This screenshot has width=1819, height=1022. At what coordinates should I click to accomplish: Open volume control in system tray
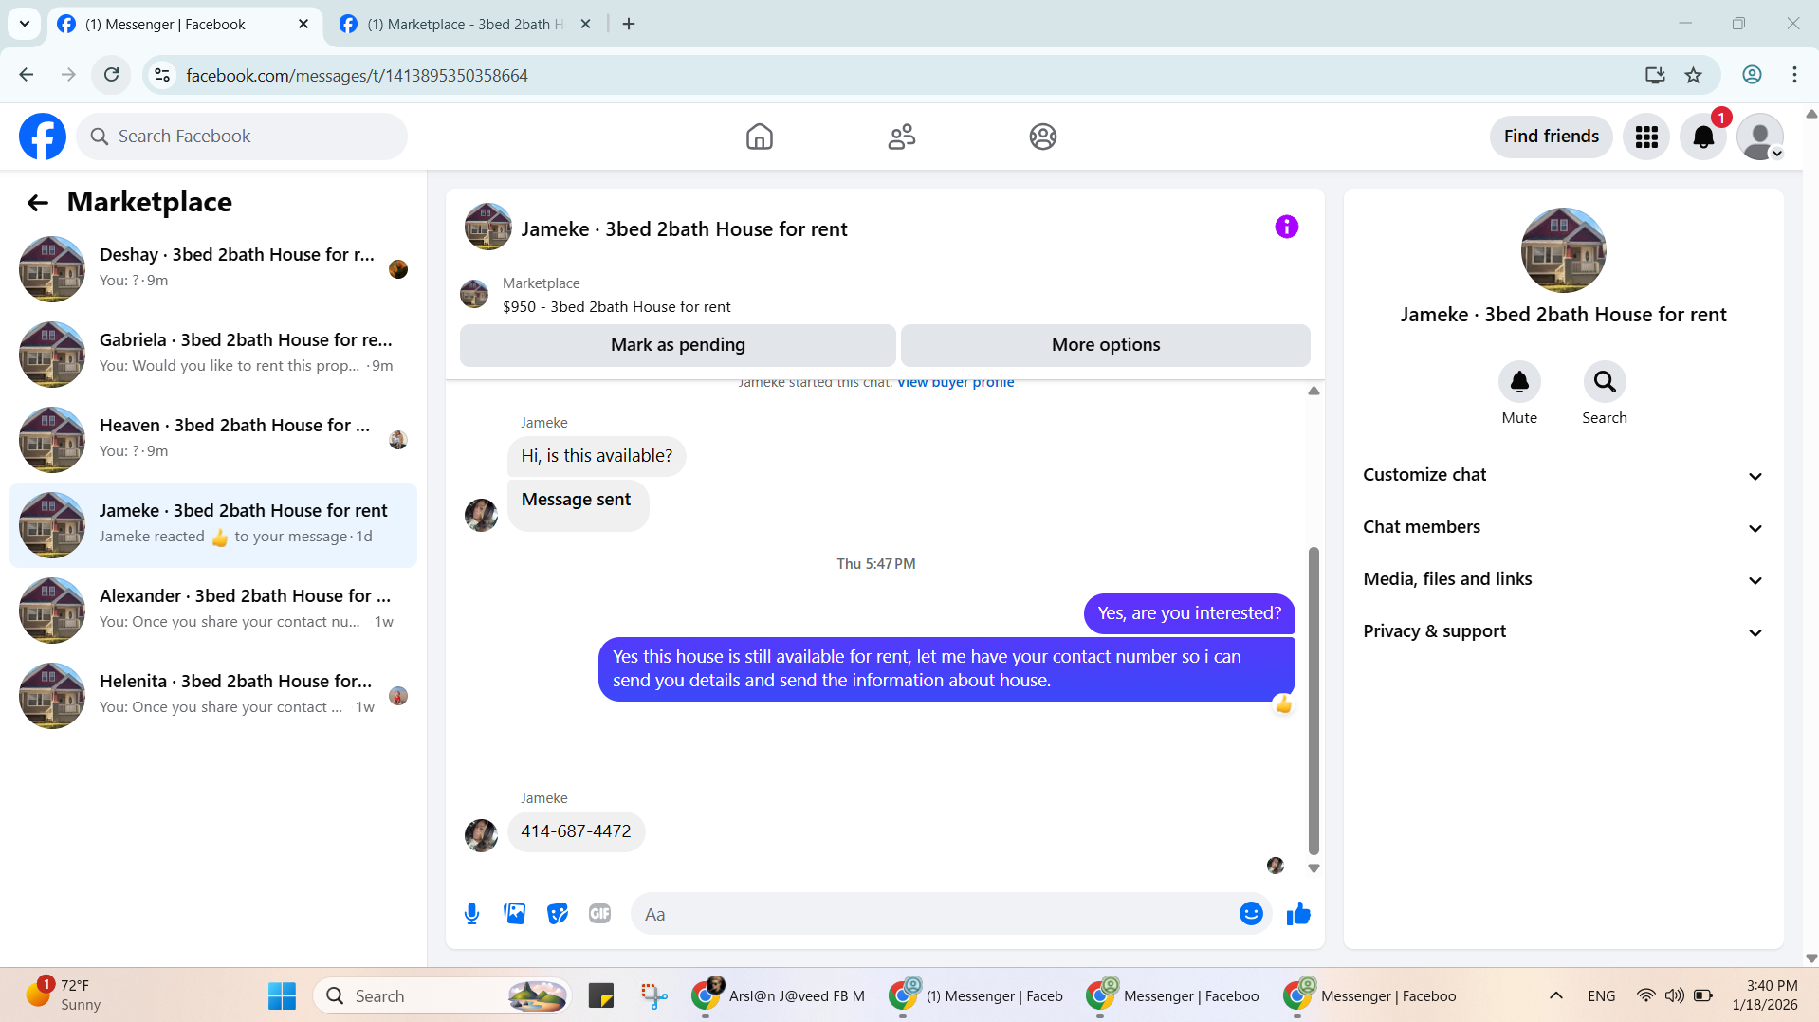click(1674, 995)
